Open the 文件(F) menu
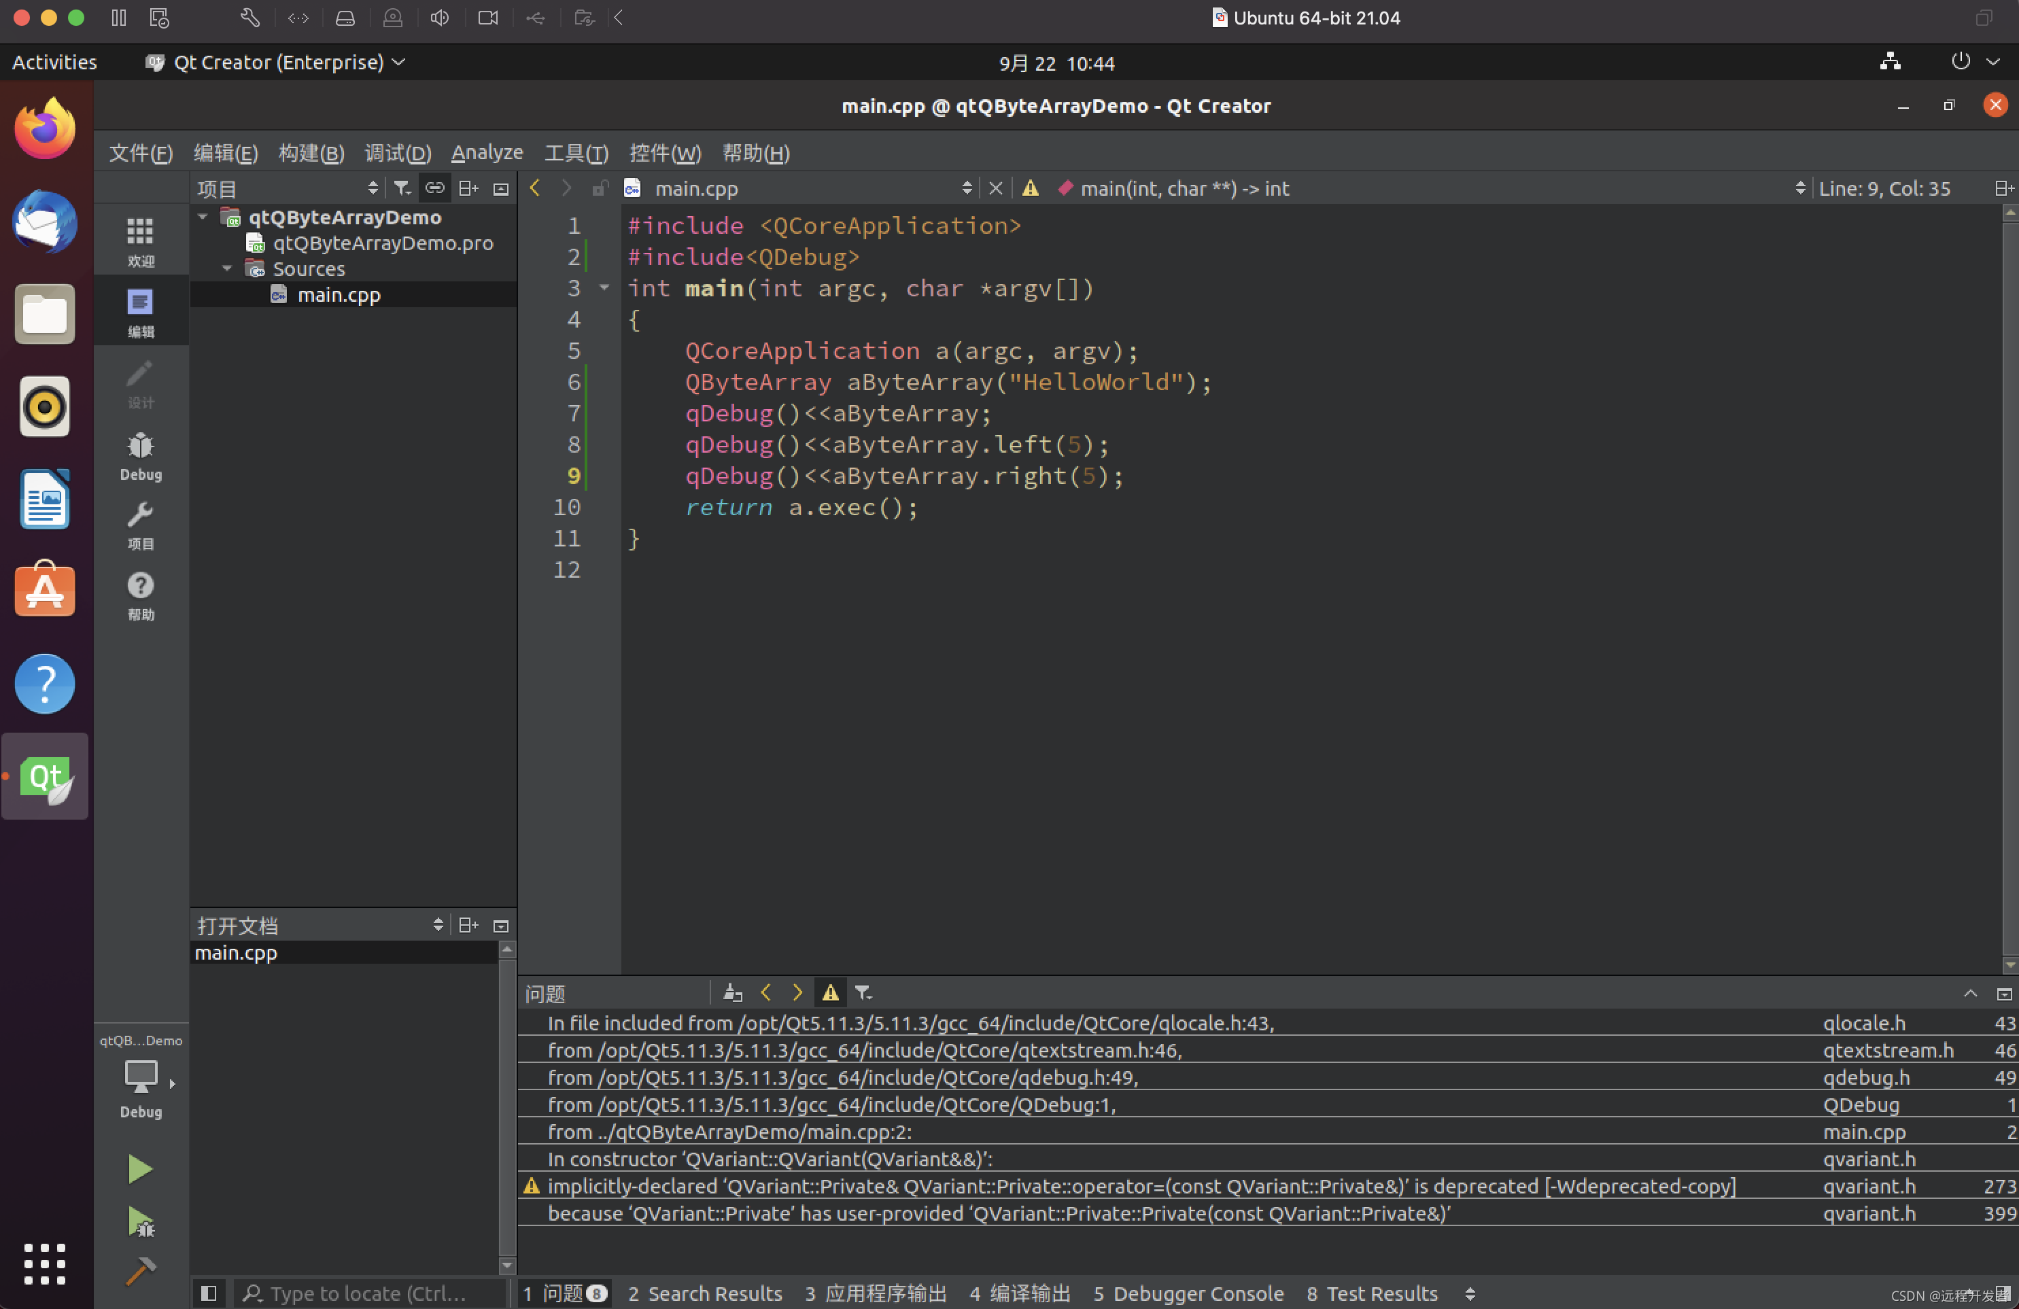Viewport: 2019px width, 1309px height. pyautogui.click(x=141, y=153)
